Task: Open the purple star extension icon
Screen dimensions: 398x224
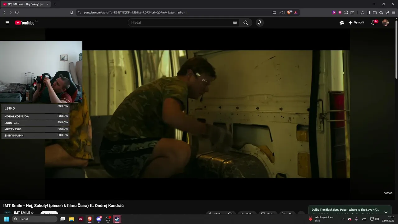Action: tap(334, 12)
